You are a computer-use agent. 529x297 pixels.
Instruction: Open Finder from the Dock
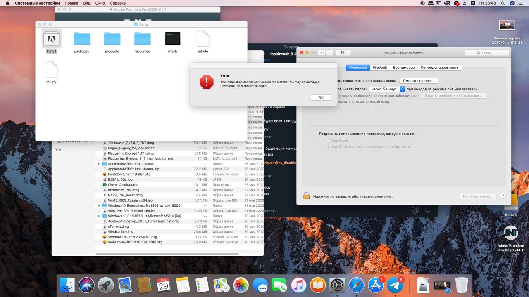[x=67, y=285]
